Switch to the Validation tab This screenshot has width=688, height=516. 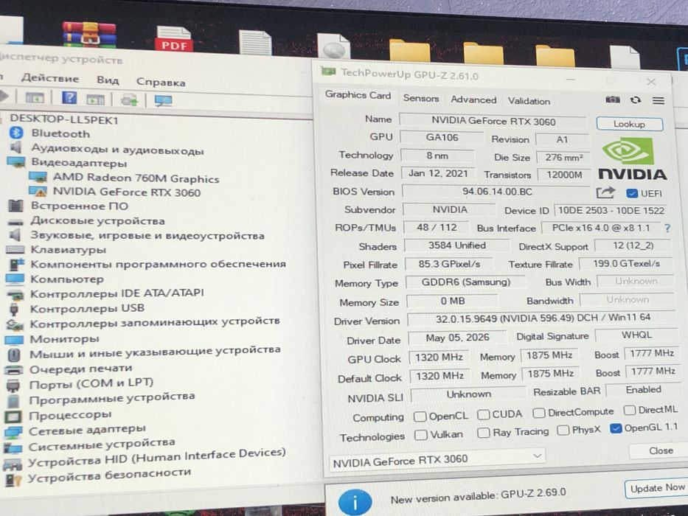click(529, 101)
